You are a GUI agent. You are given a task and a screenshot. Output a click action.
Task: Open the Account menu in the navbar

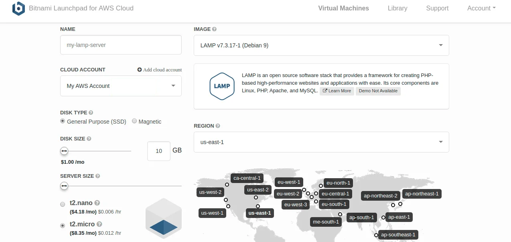point(481,8)
